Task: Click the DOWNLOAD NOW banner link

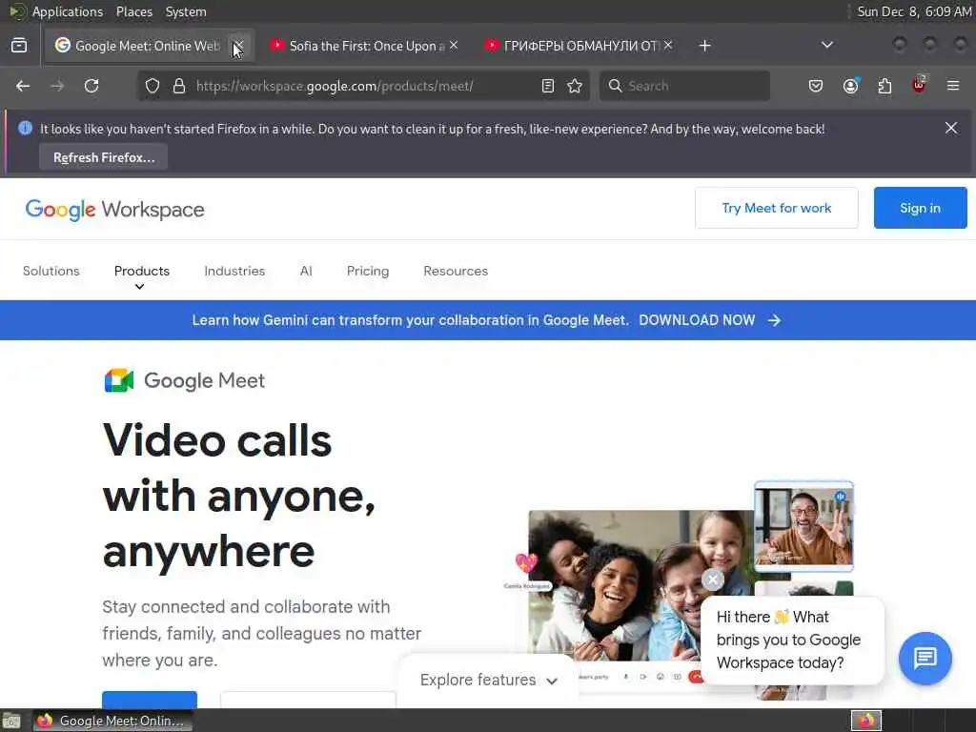Action: coord(709,320)
